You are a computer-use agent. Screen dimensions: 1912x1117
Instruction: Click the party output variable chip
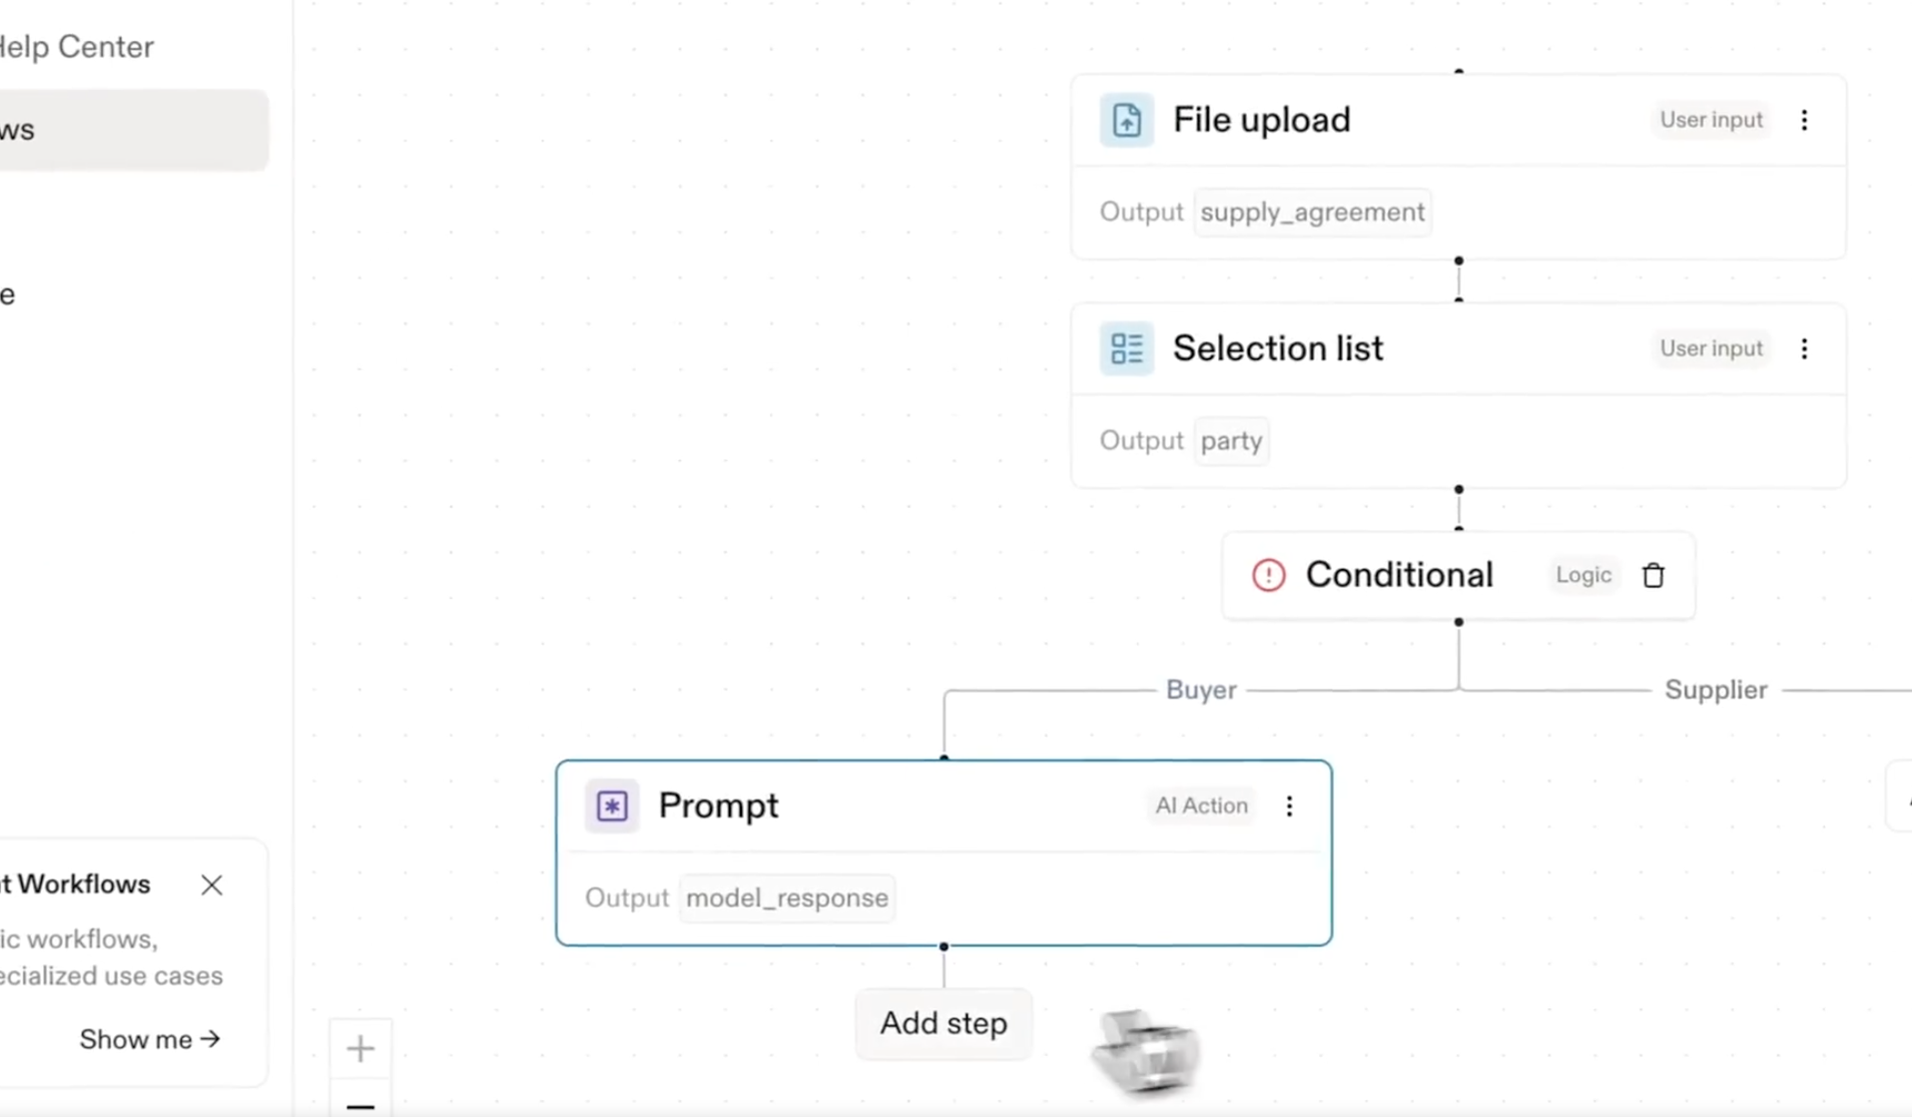click(1231, 441)
